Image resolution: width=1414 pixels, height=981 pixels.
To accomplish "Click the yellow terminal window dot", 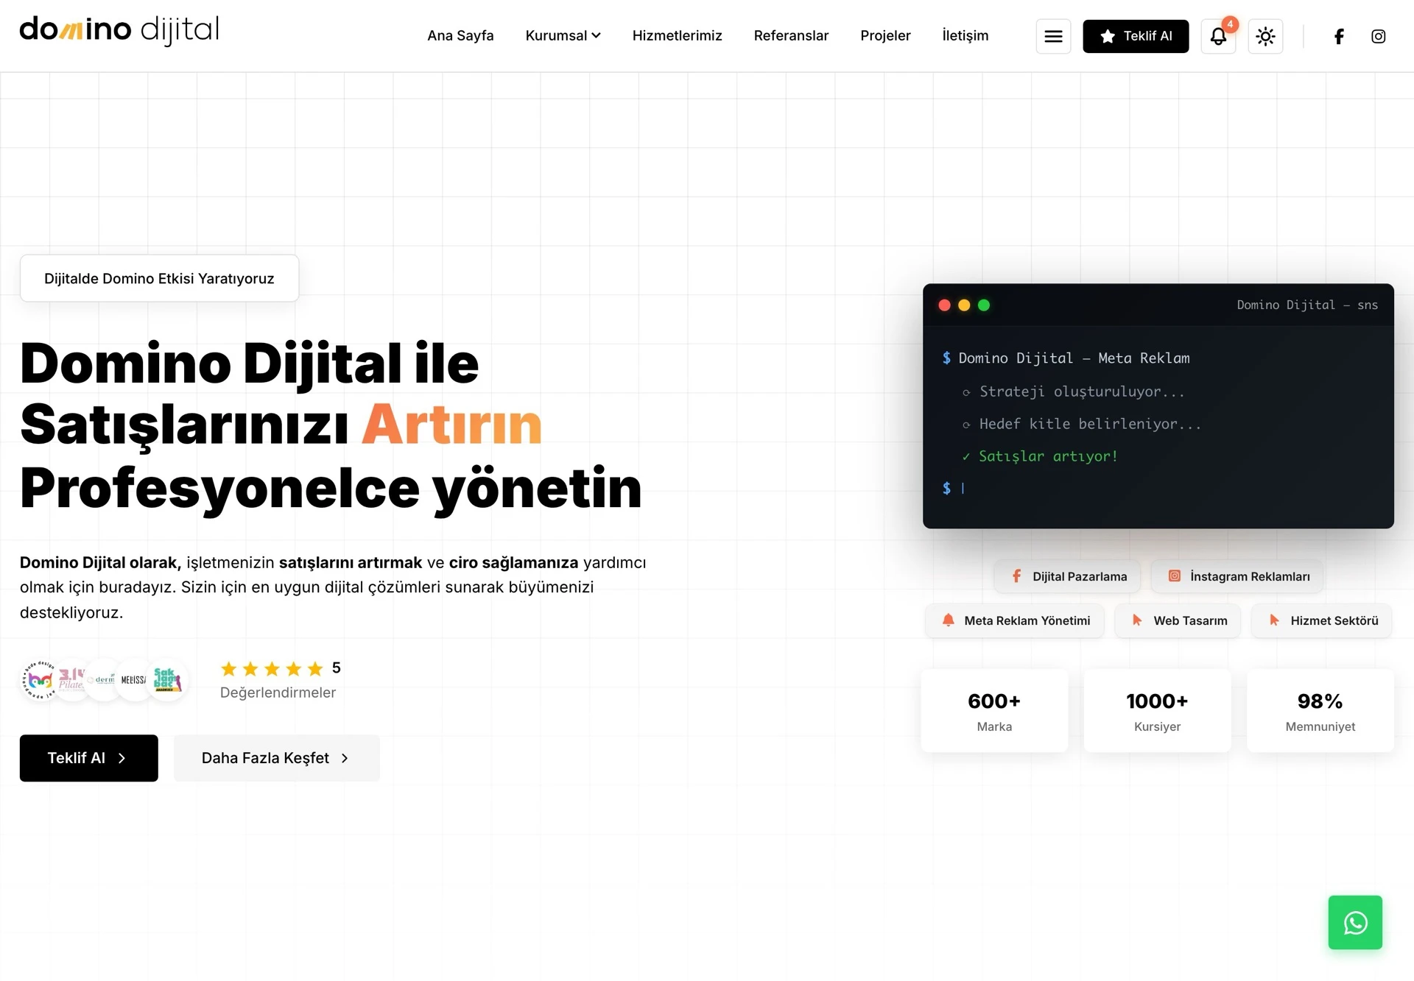I will click(964, 305).
